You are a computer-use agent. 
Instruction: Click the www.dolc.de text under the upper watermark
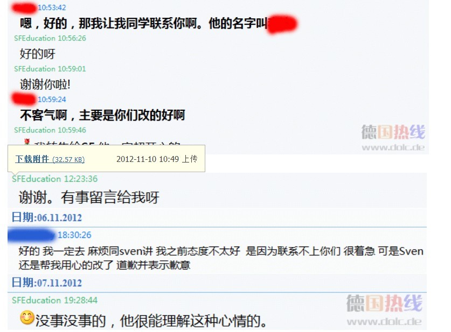point(393,147)
